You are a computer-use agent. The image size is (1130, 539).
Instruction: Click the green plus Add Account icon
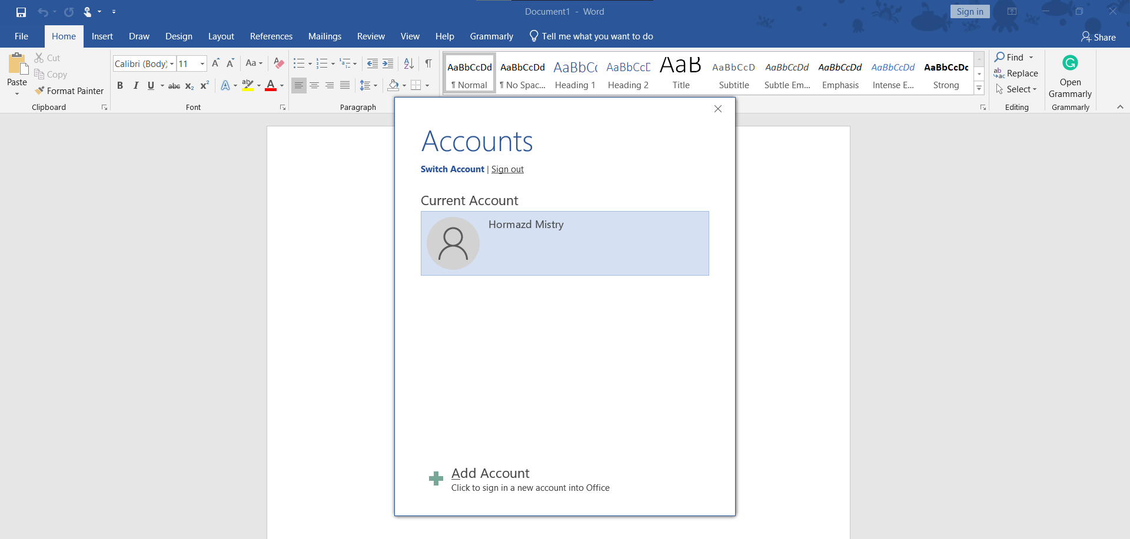coord(436,478)
